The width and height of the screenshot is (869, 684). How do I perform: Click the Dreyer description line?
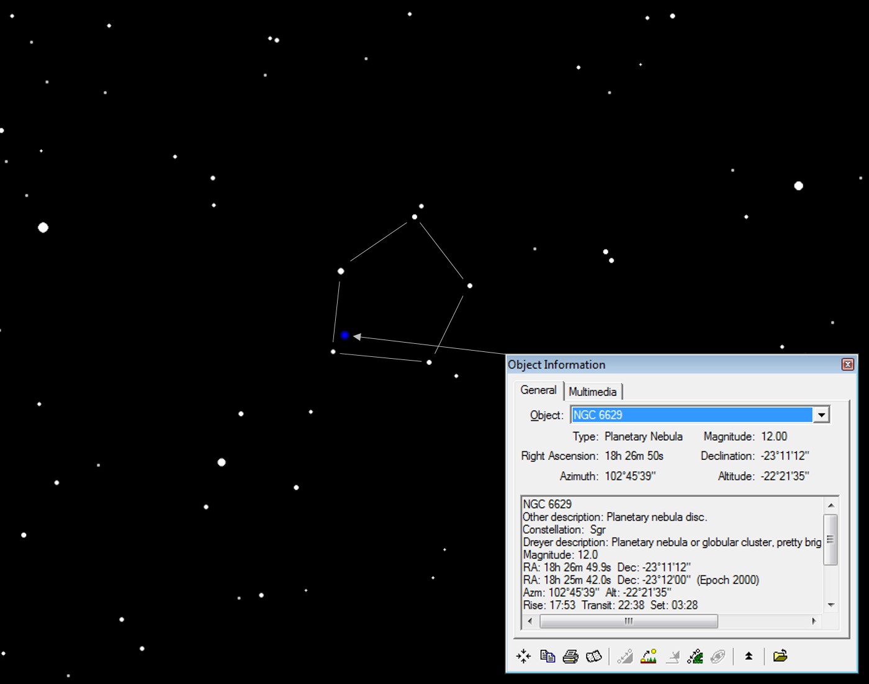point(672,542)
